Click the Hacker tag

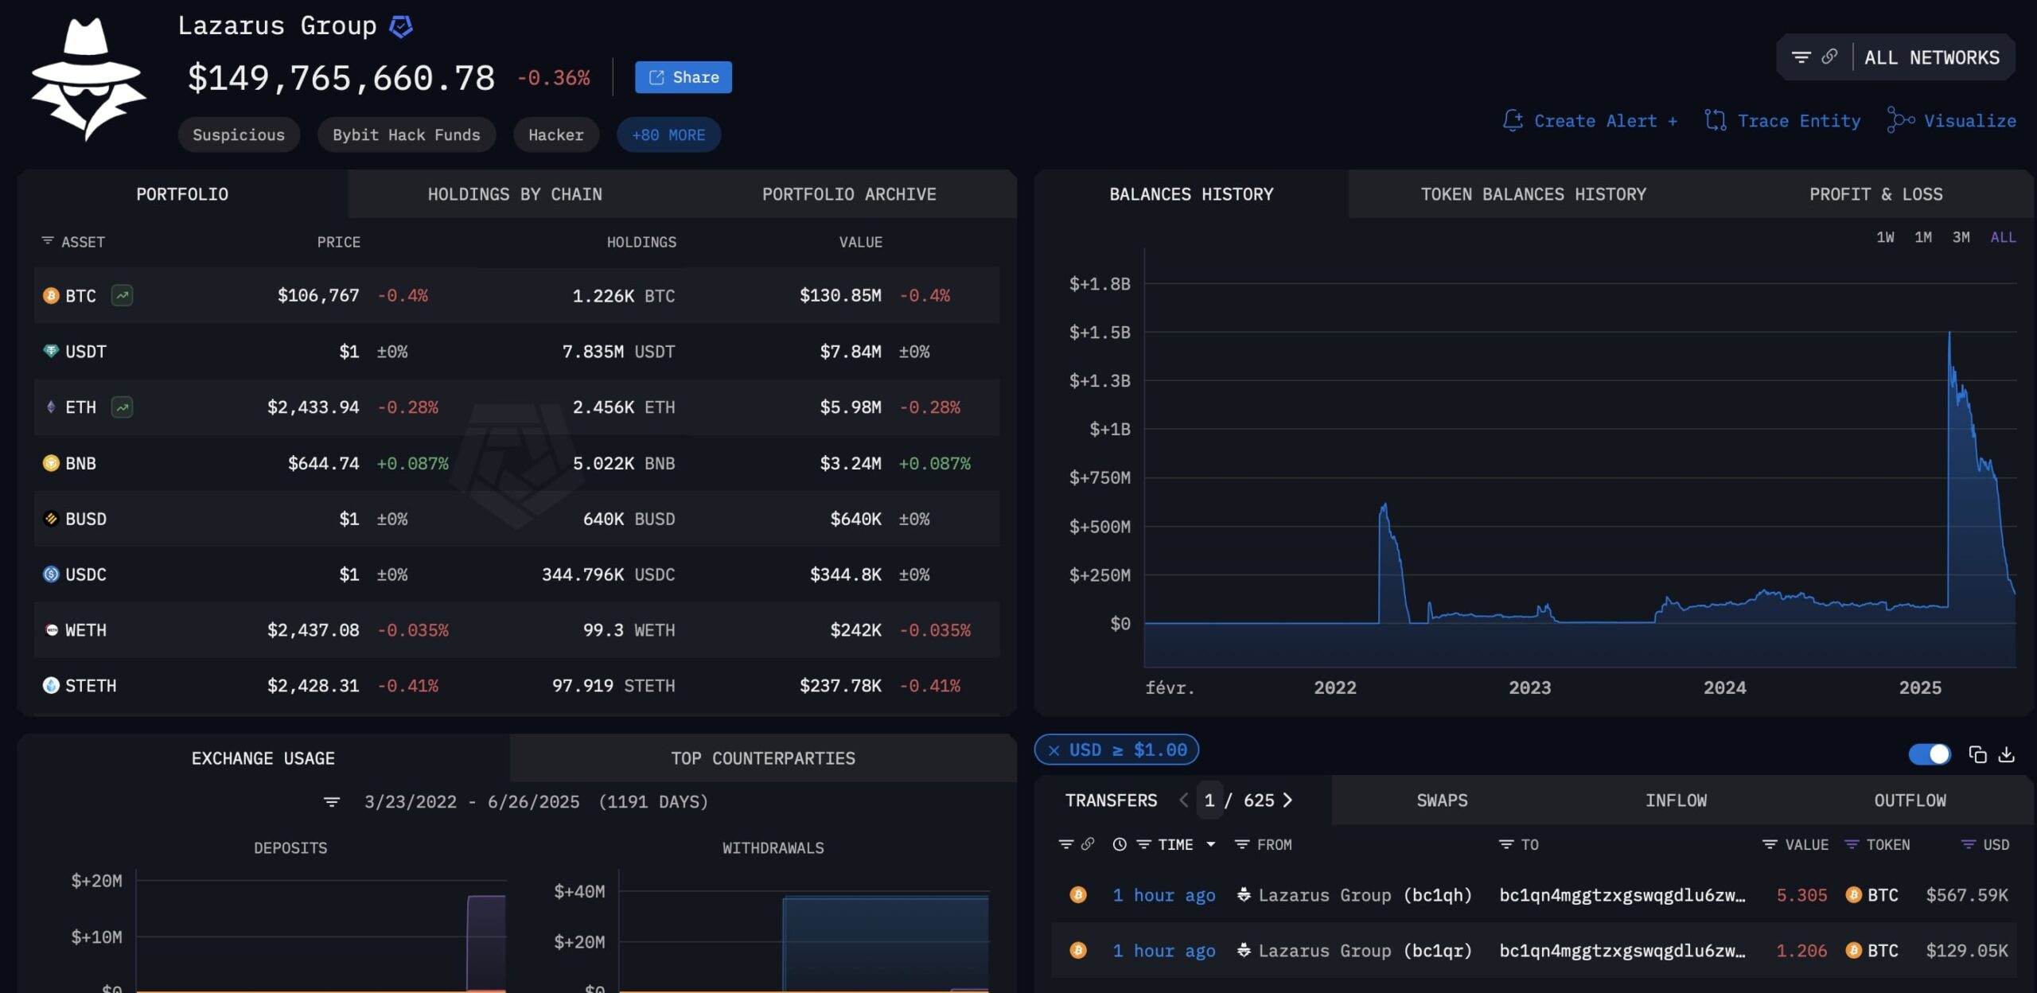556,134
